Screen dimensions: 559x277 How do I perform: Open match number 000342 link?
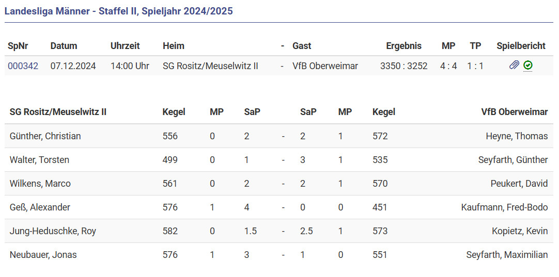click(23, 66)
